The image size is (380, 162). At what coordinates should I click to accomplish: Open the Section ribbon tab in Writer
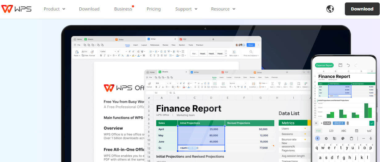coord(182,45)
